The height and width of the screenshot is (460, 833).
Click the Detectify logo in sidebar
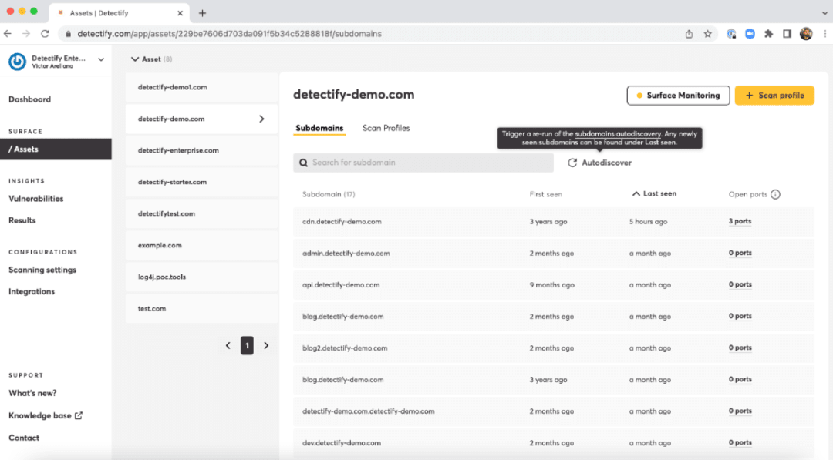pyautogui.click(x=17, y=62)
